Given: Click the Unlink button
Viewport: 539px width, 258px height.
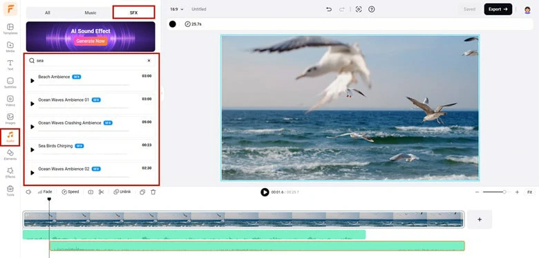Looking at the screenshot, I should [122, 192].
